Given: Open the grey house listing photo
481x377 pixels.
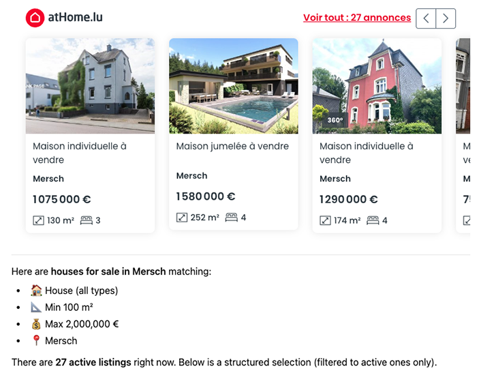Looking at the screenshot, I should [90, 85].
